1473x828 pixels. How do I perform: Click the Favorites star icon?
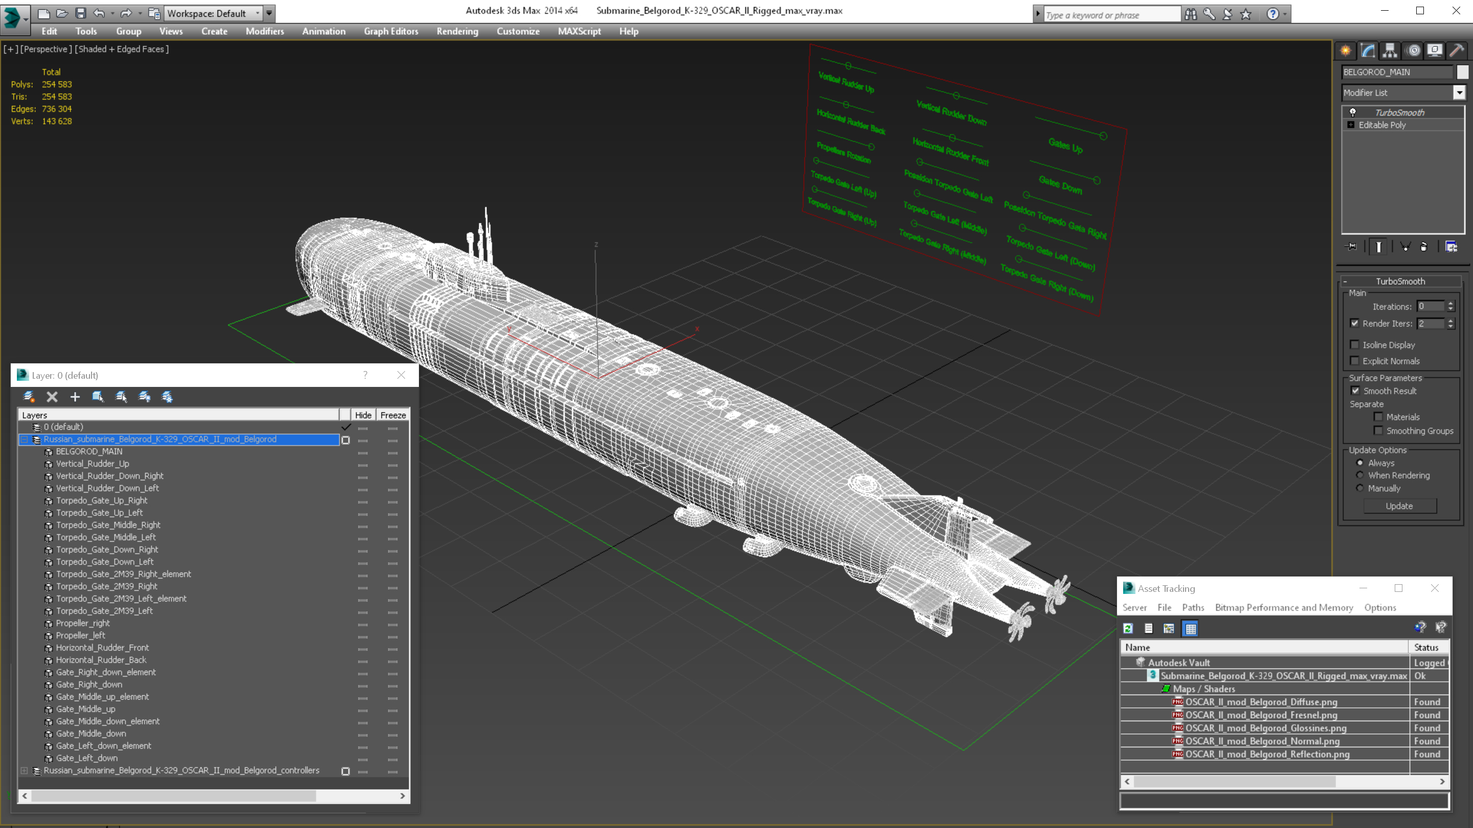1246,14
